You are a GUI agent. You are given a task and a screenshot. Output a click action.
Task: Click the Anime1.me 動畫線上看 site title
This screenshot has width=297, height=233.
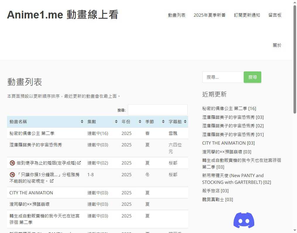click(x=63, y=15)
